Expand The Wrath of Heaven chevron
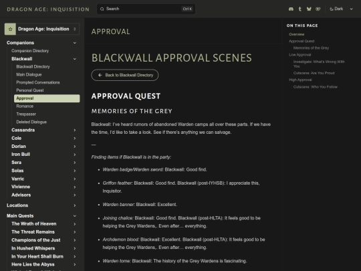The width and height of the screenshot is (361, 271). pyautogui.click(x=75, y=224)
